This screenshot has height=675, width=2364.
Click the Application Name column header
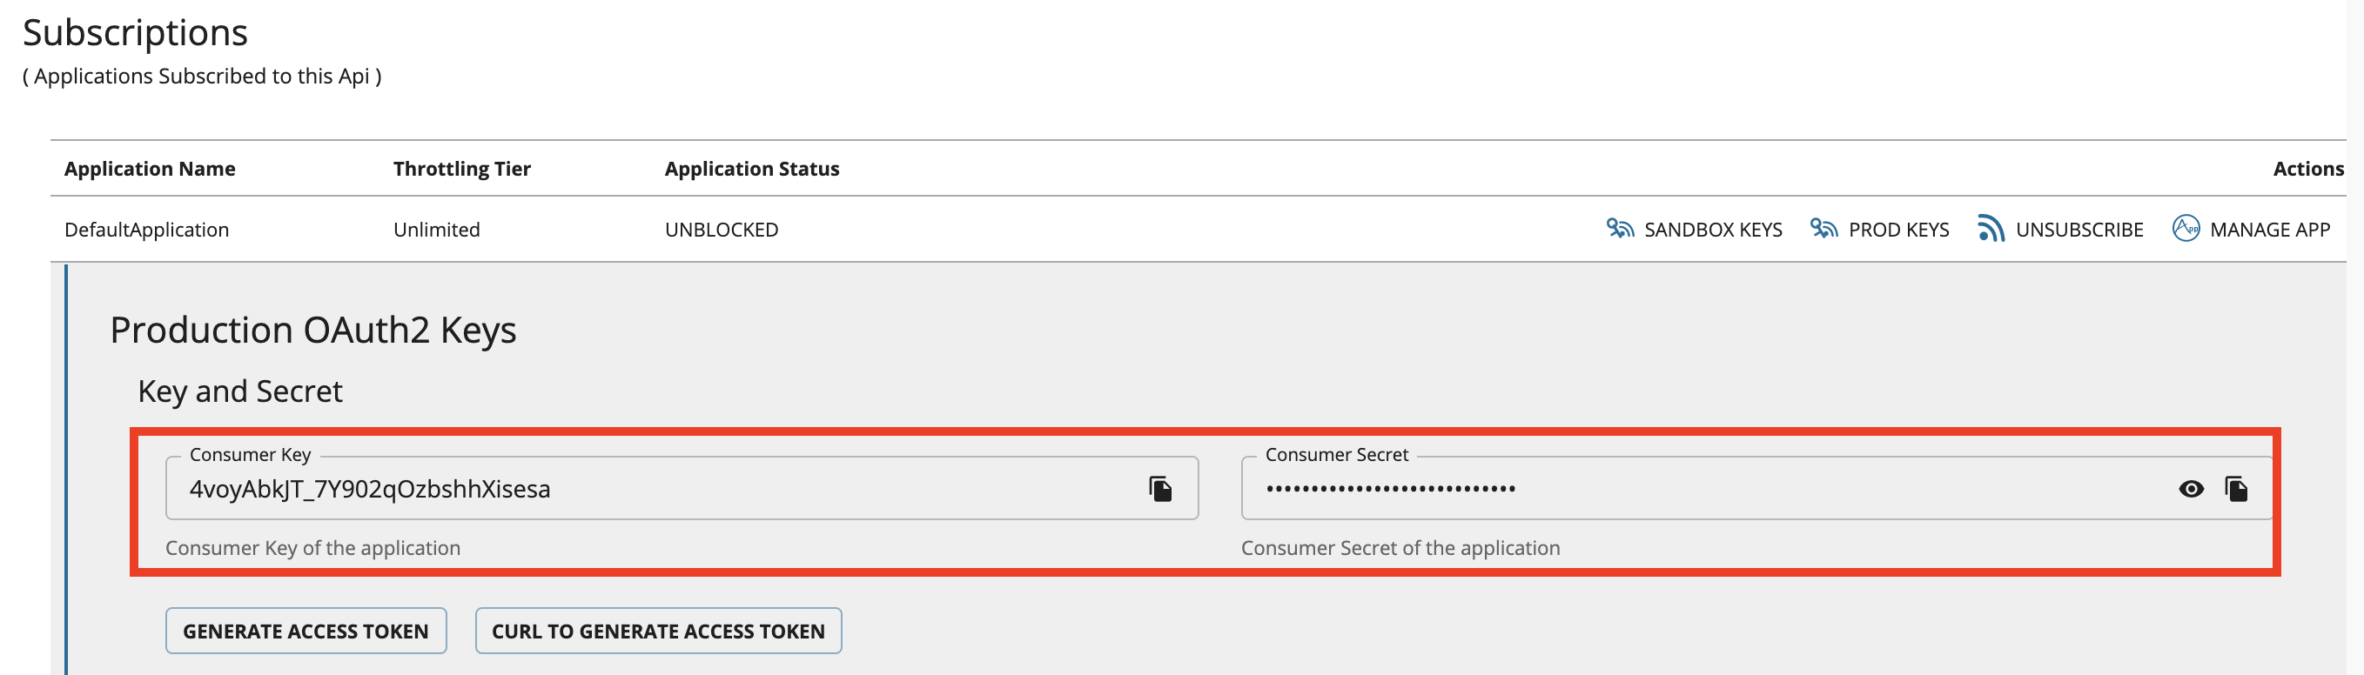[x=151, y=168]
